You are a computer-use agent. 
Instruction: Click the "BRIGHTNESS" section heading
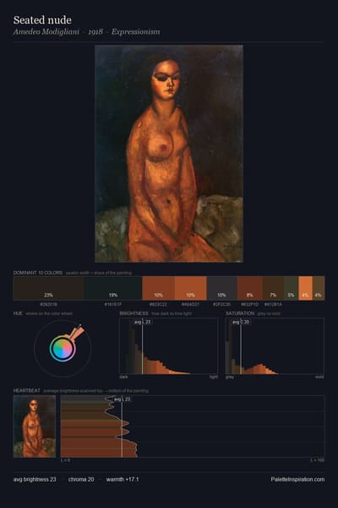coord(134,313)
